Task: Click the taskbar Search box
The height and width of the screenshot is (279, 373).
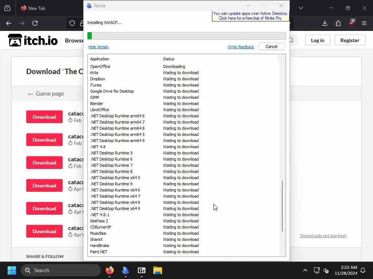Action: click(61, 270)
